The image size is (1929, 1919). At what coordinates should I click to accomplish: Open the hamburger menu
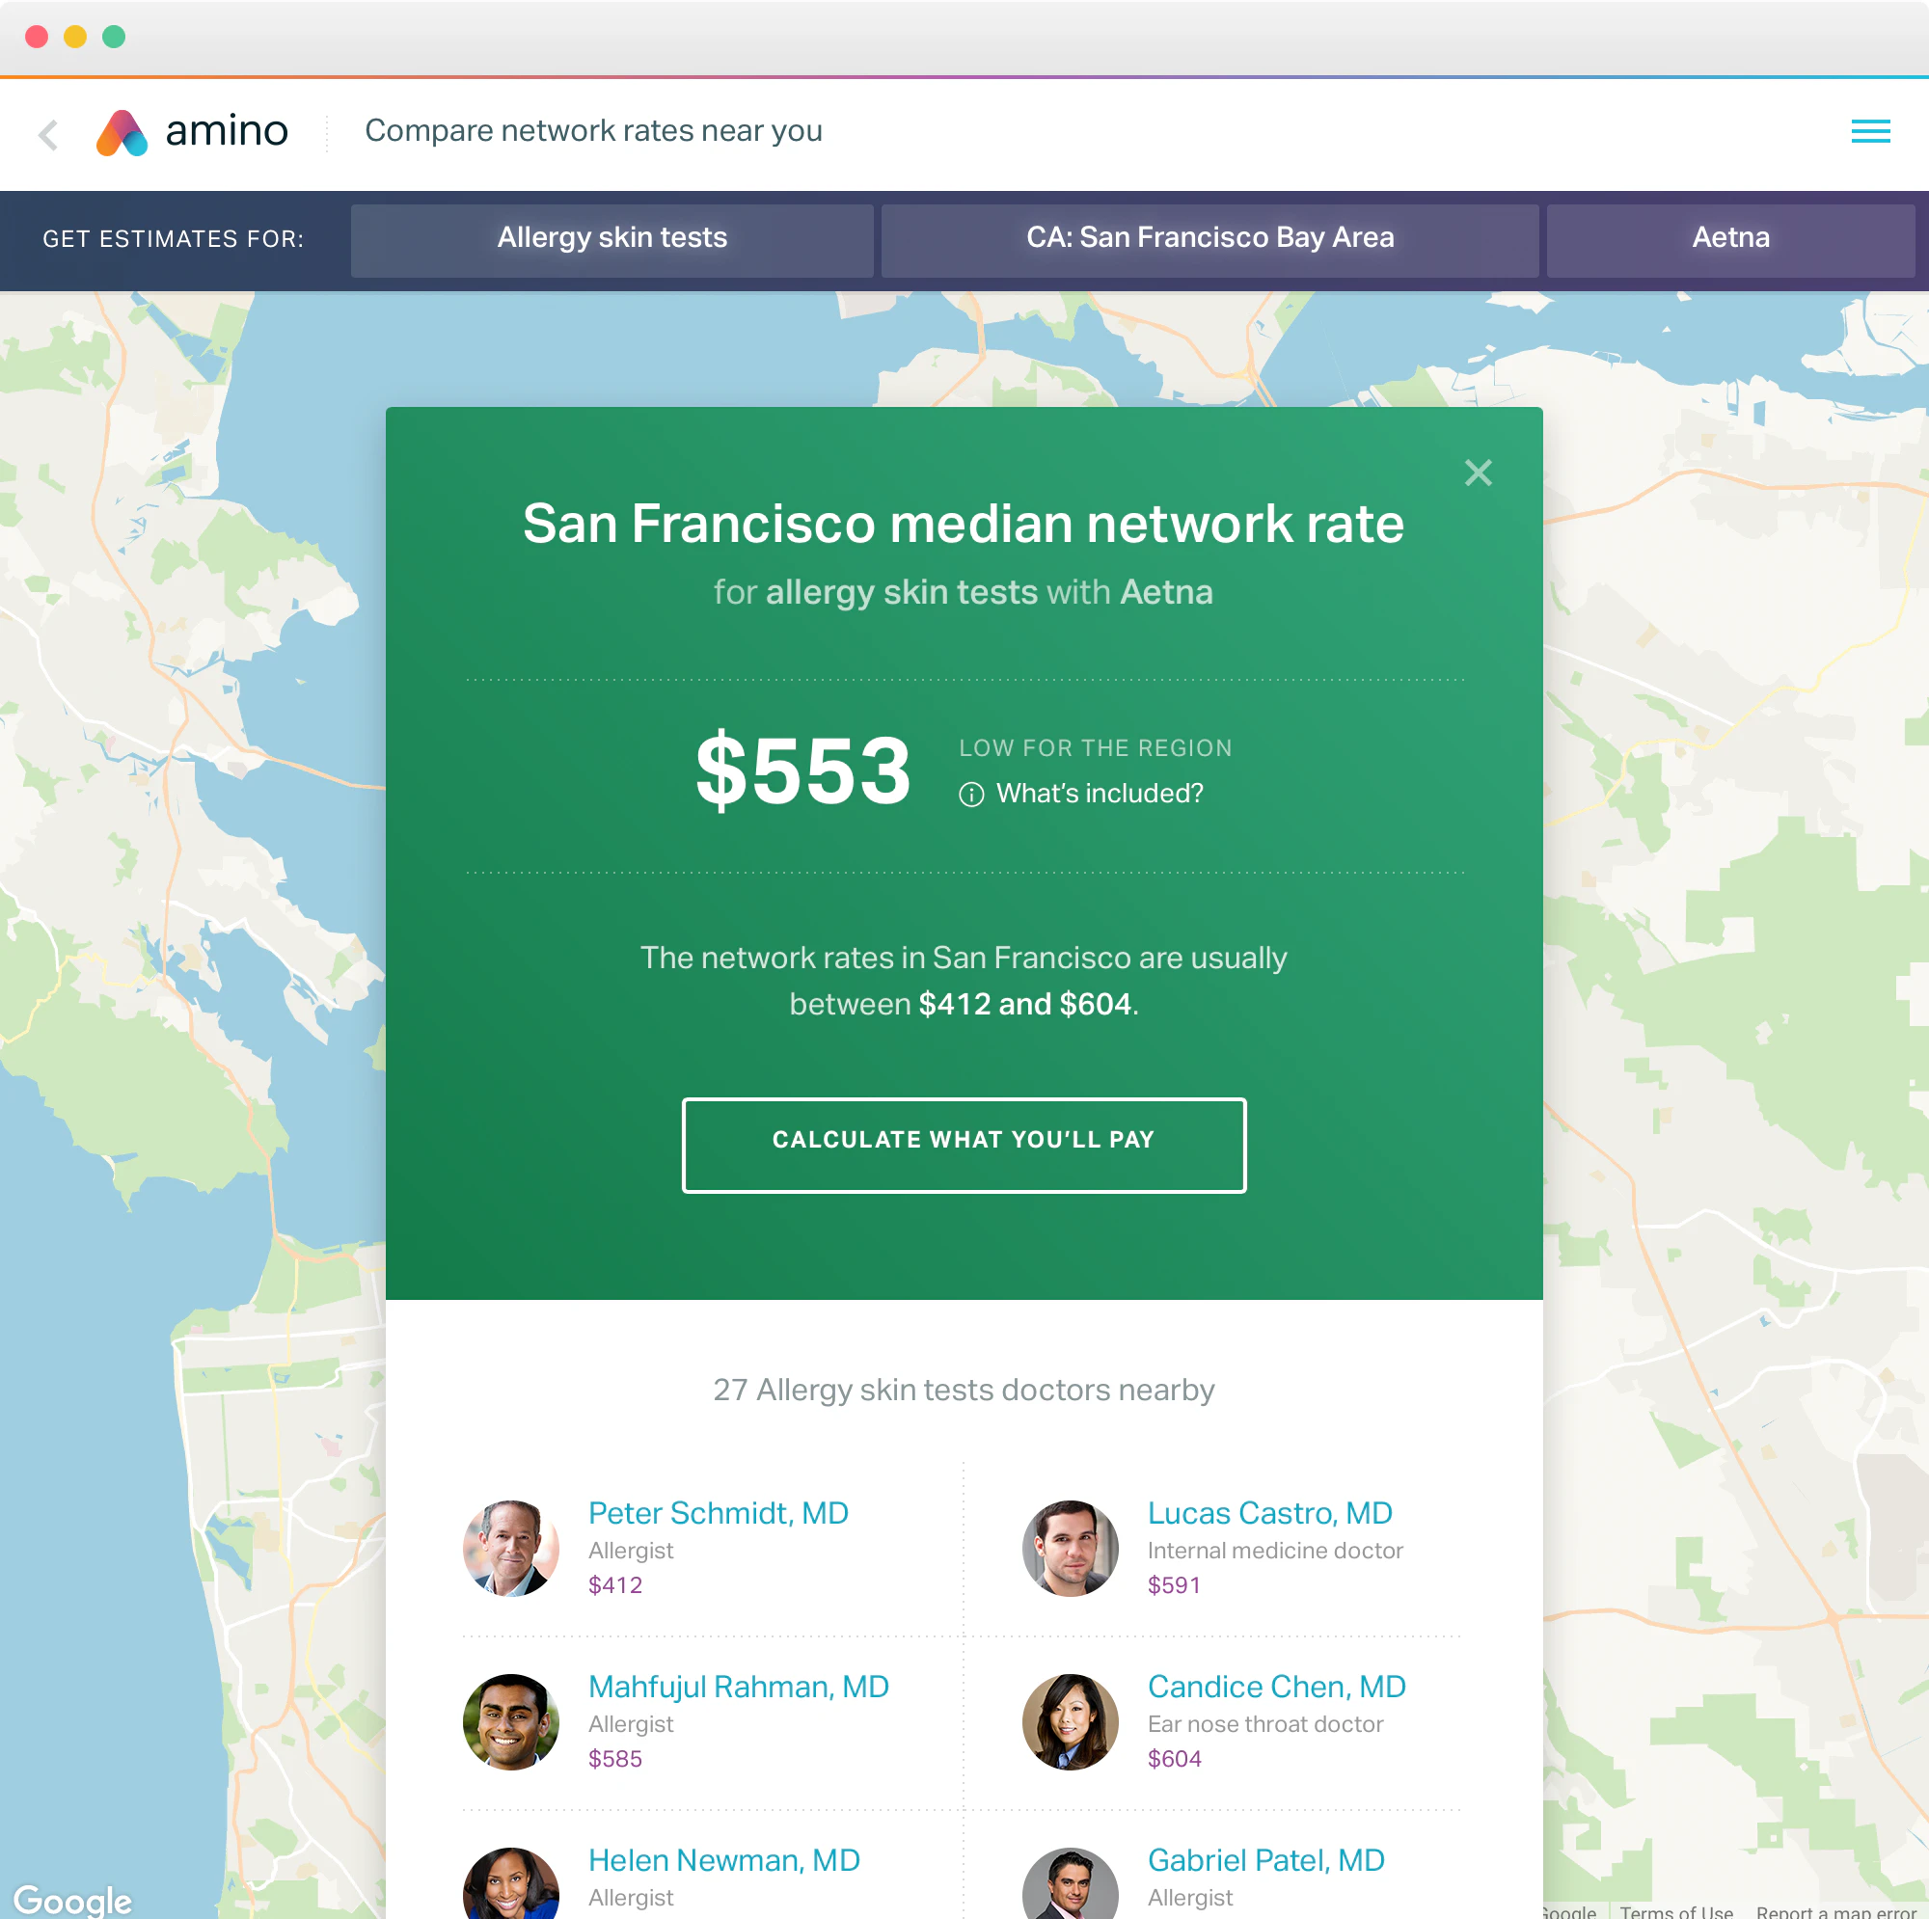[x=1869, y=131]
